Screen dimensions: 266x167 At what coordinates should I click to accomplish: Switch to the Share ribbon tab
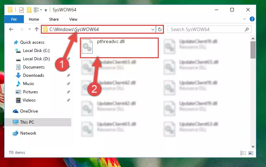[54, 19]
